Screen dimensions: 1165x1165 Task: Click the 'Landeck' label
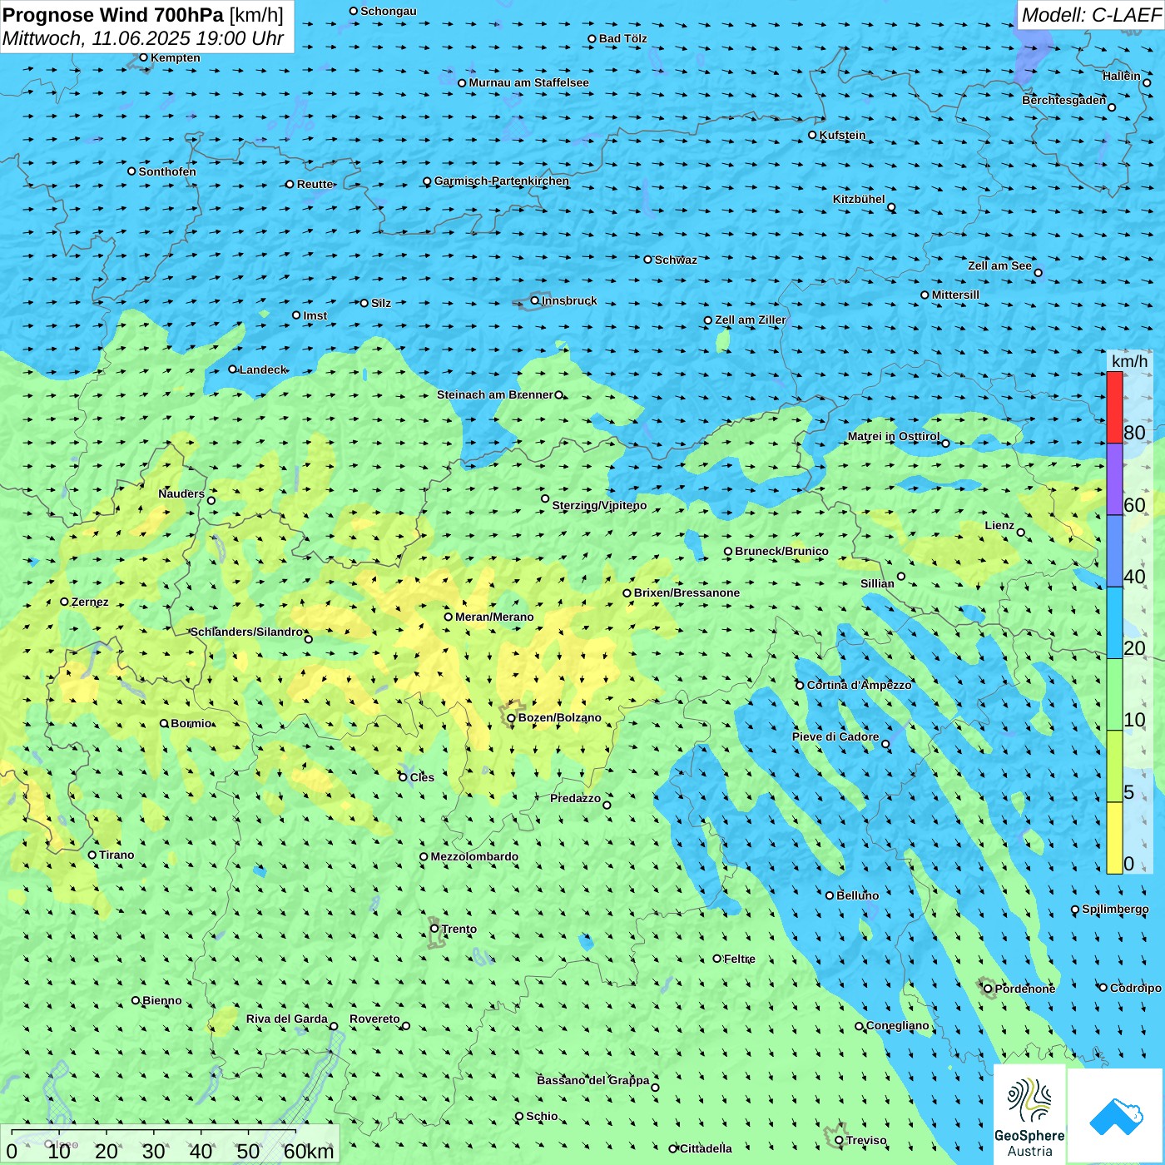tap(263, 369)
